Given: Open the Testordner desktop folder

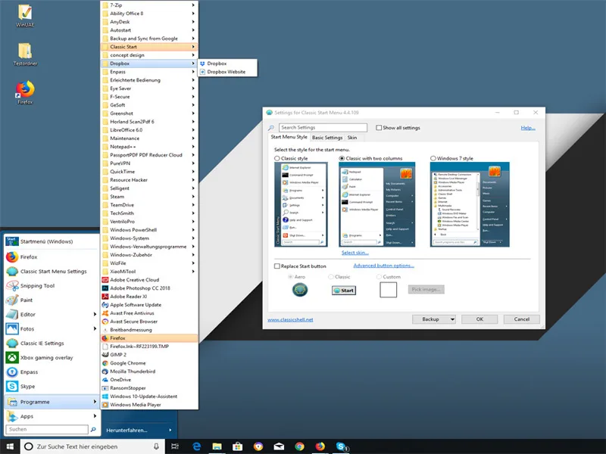Looking at the screenshot, I should pyautogui.click(x=25, y=54).
